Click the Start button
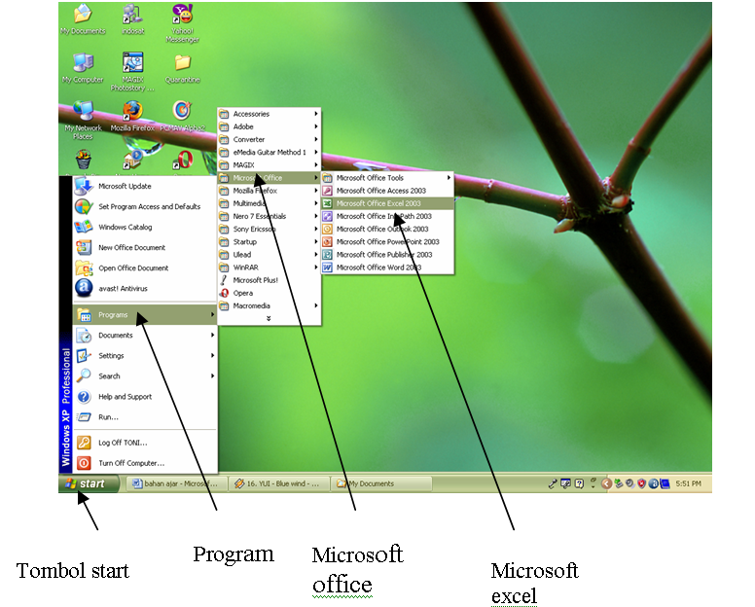The image size is (755, 607). coord(90,483)
